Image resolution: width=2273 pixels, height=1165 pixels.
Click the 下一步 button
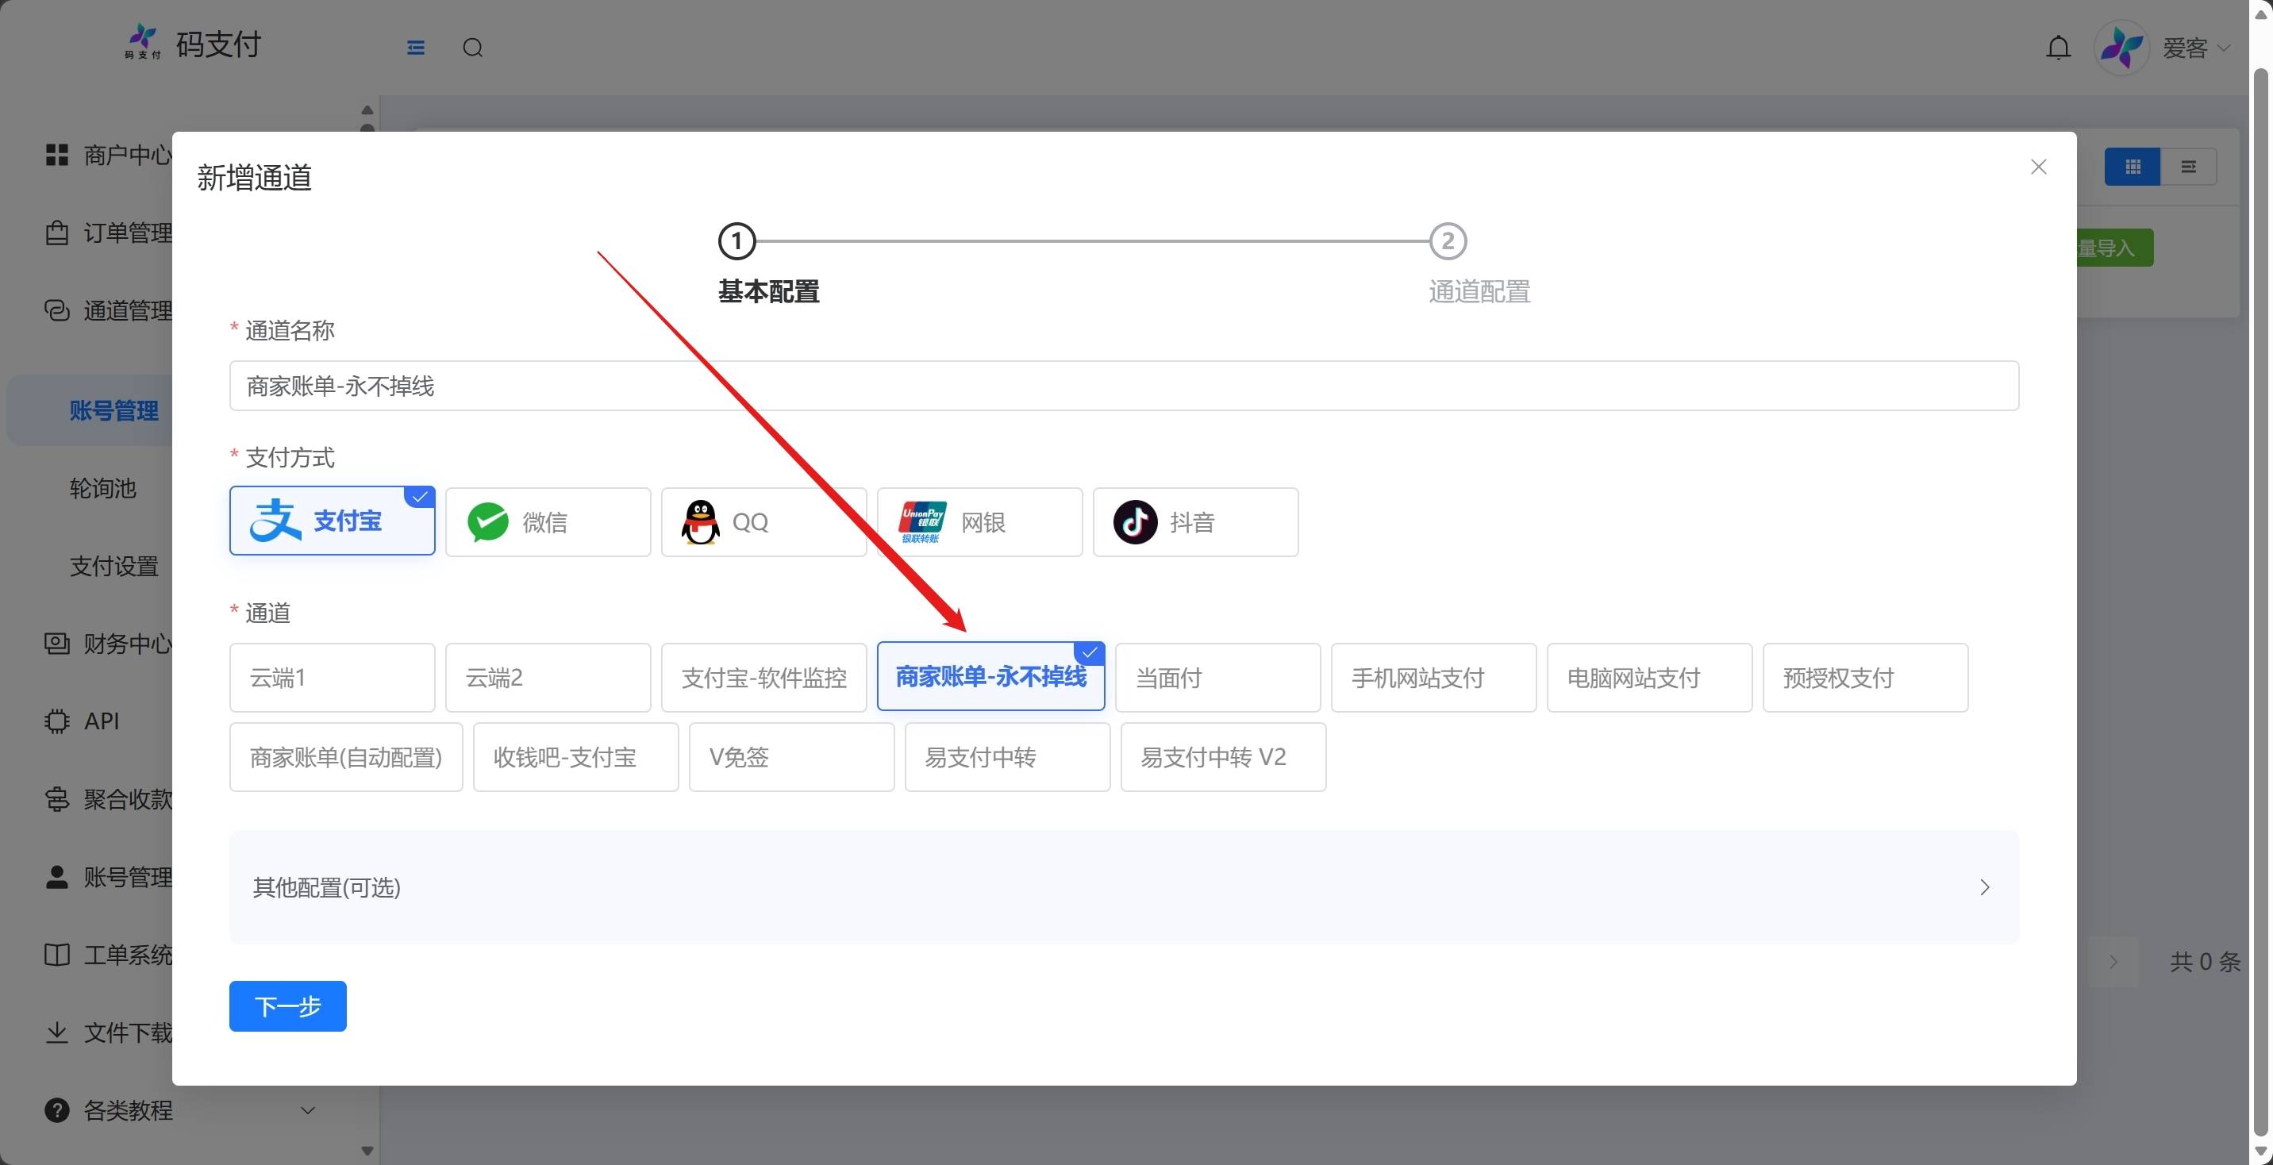[x=287, y=1006]
